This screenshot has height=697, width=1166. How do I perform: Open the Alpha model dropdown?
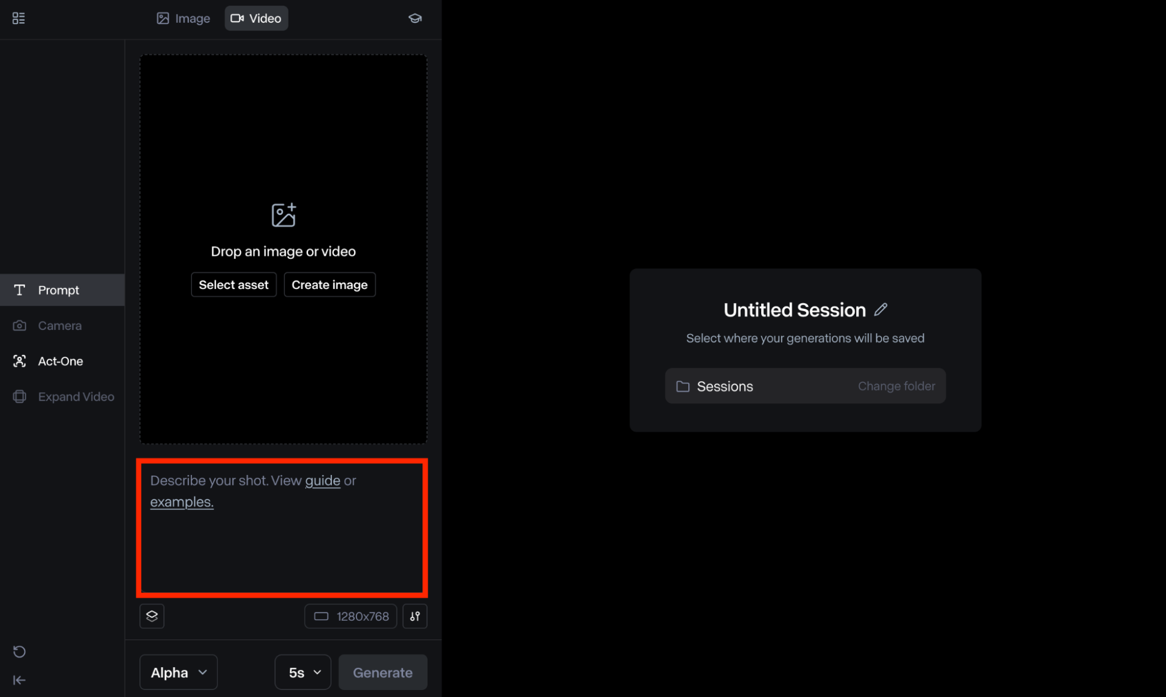point(178,672)
